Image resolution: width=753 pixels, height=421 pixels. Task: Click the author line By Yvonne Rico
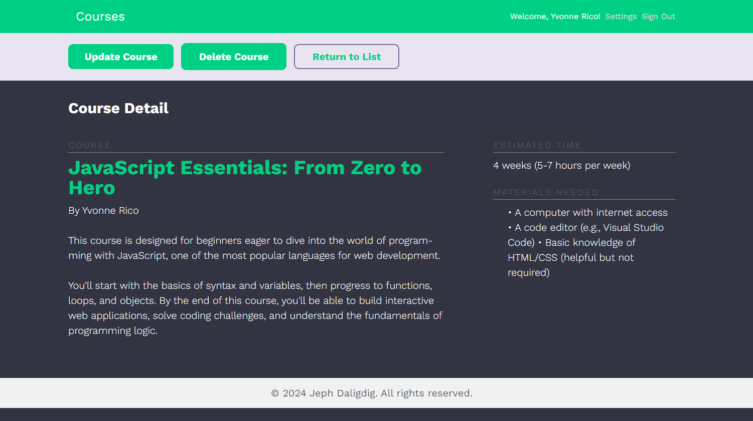tap(103, 211)
